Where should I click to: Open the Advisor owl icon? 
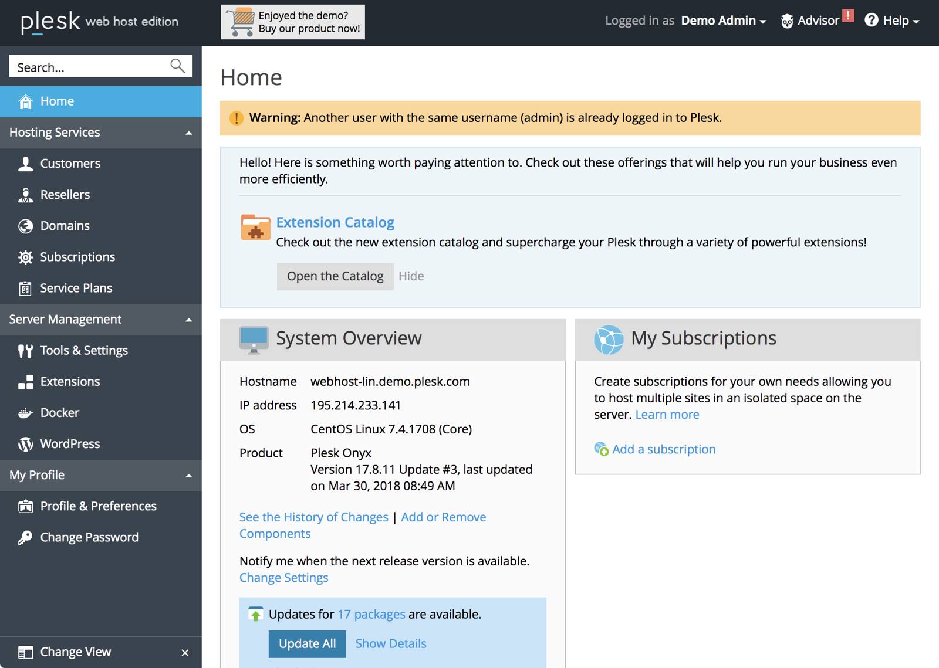click(x=787, y=21)
